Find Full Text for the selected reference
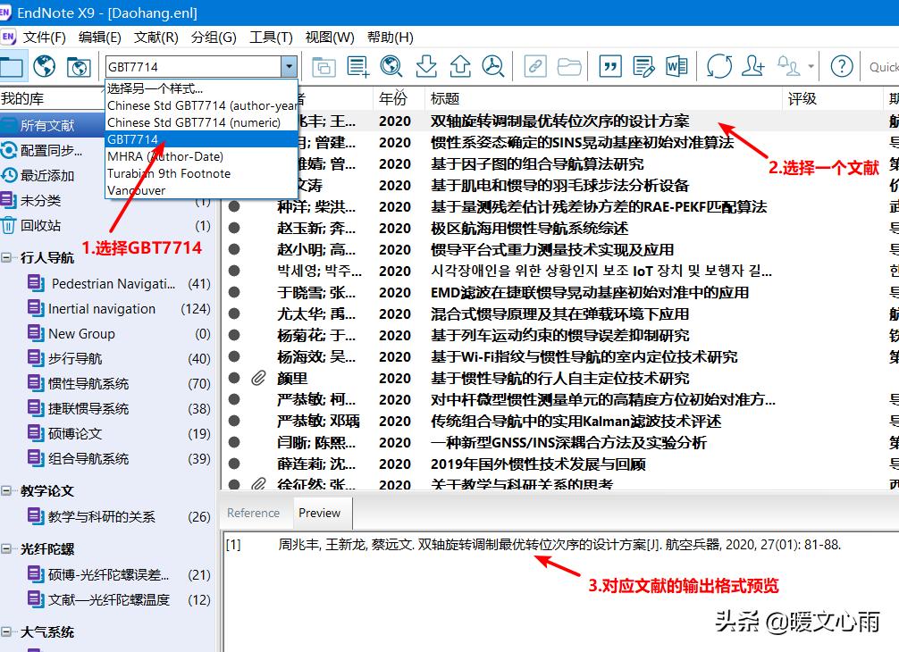 pos(491,67)
